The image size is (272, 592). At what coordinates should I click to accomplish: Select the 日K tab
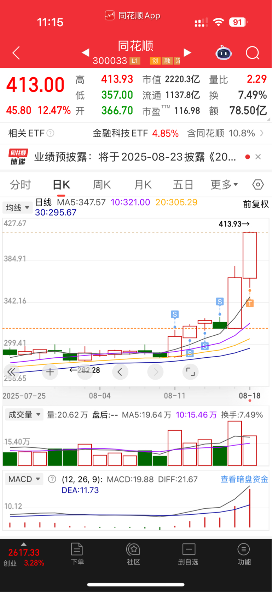click(x=61, y=185)
